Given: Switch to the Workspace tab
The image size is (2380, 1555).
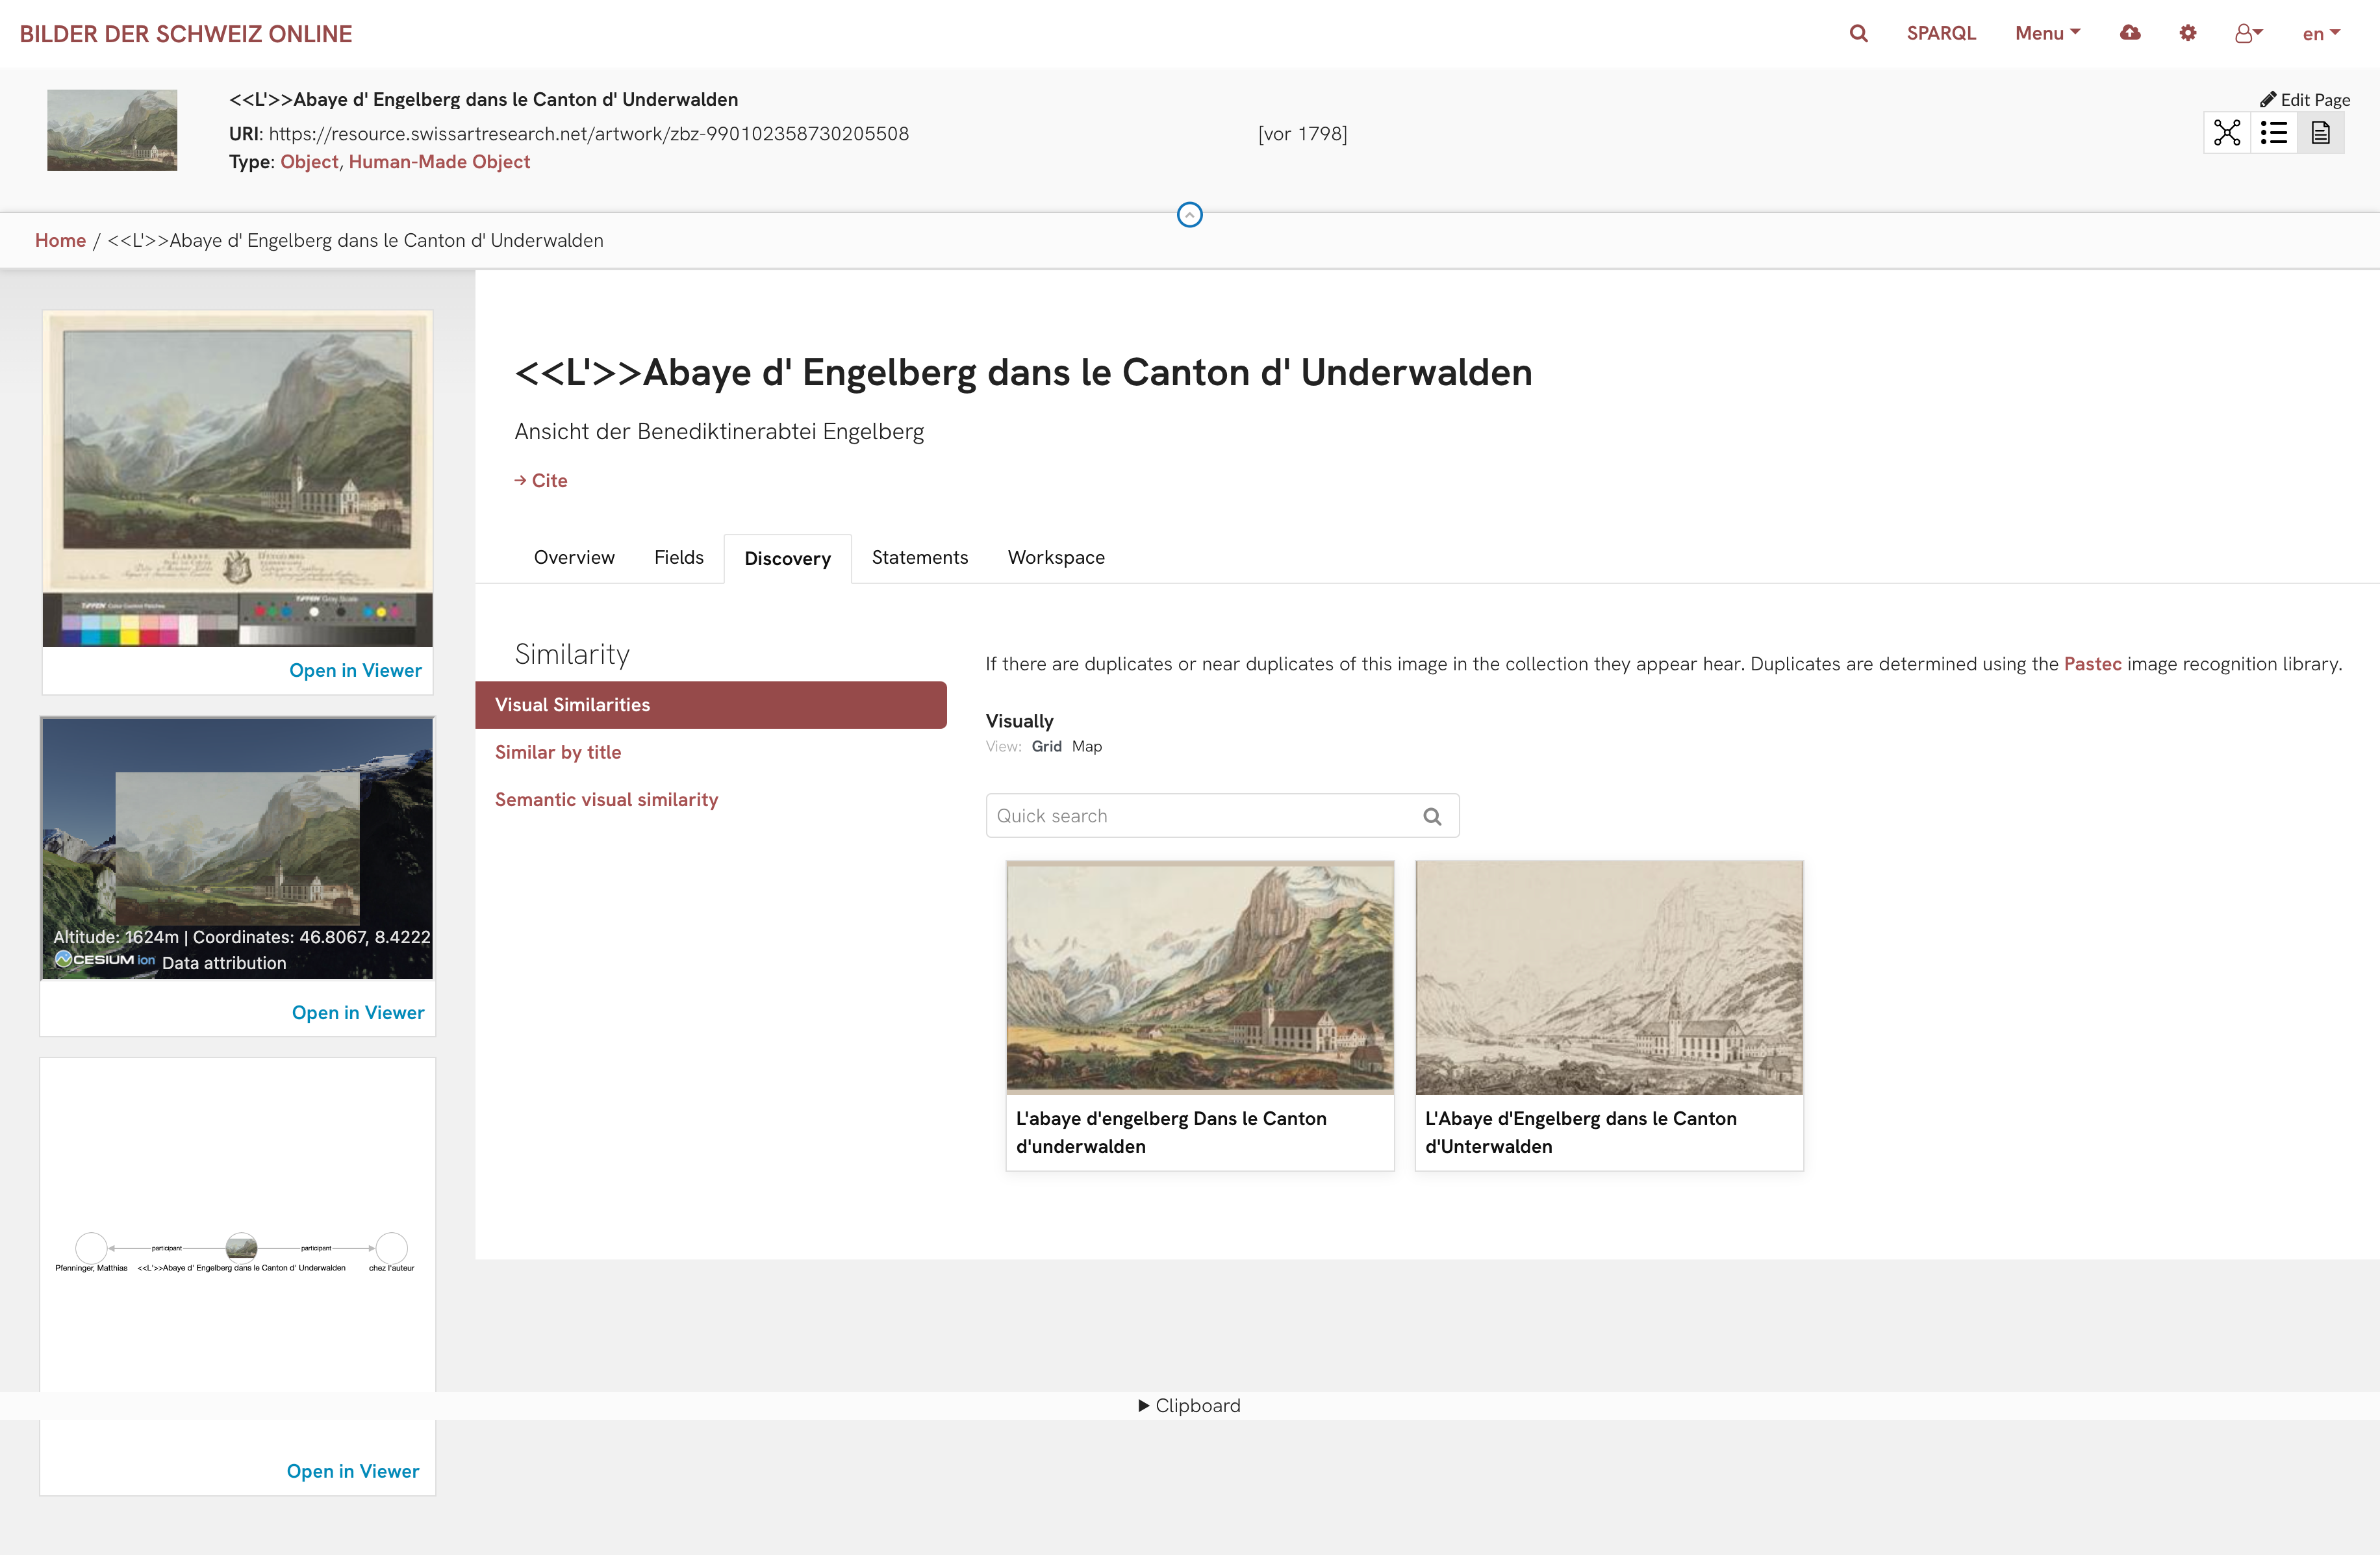Looking at the screenshot, I should (1056, 558).
